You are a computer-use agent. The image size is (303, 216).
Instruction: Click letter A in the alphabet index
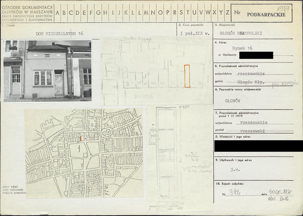point(58,13)
